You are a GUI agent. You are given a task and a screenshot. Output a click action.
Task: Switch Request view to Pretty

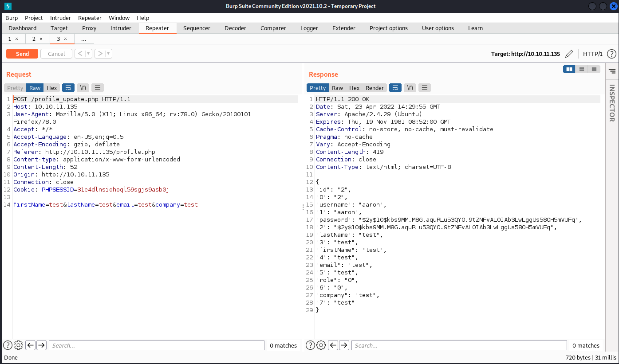[x=15, y=88]
